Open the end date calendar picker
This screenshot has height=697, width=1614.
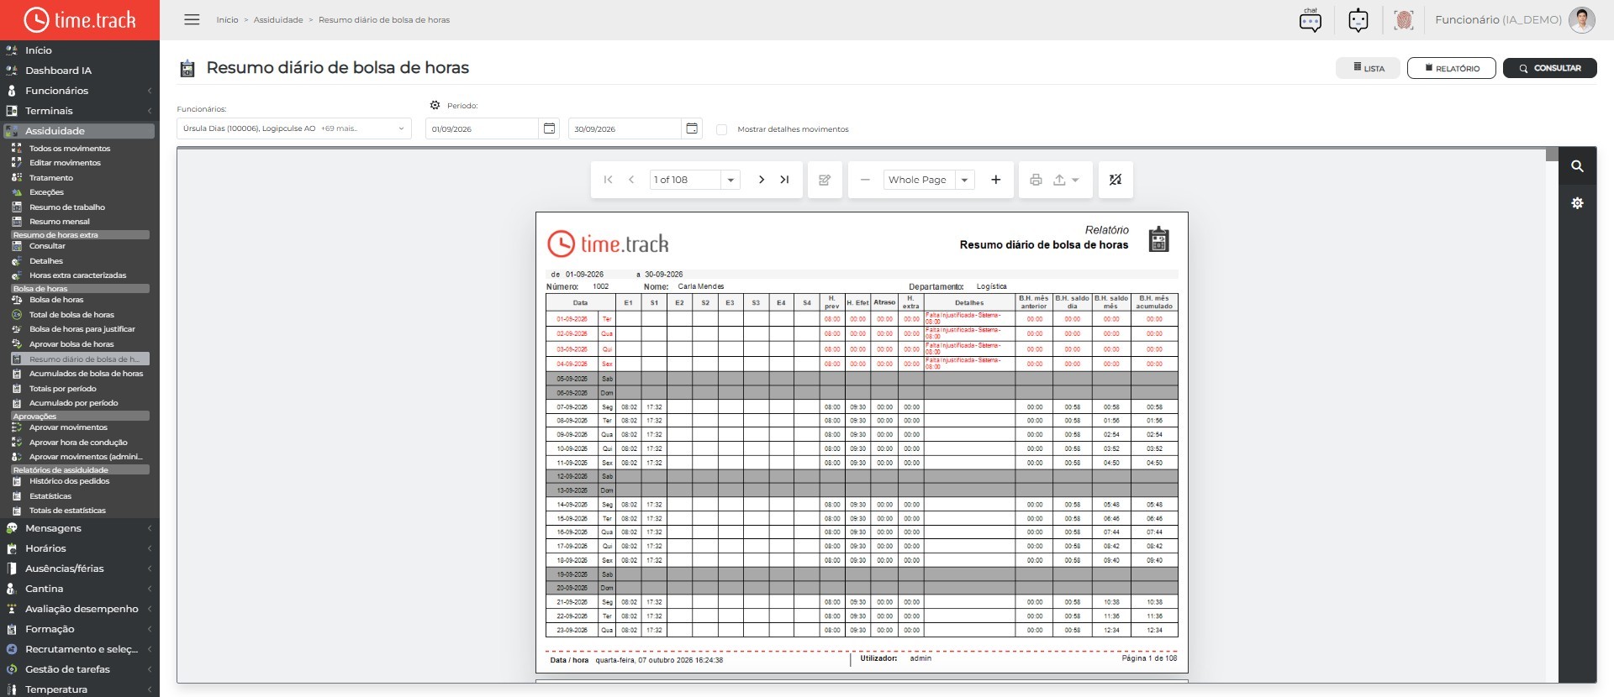click(x=692, y=128)
